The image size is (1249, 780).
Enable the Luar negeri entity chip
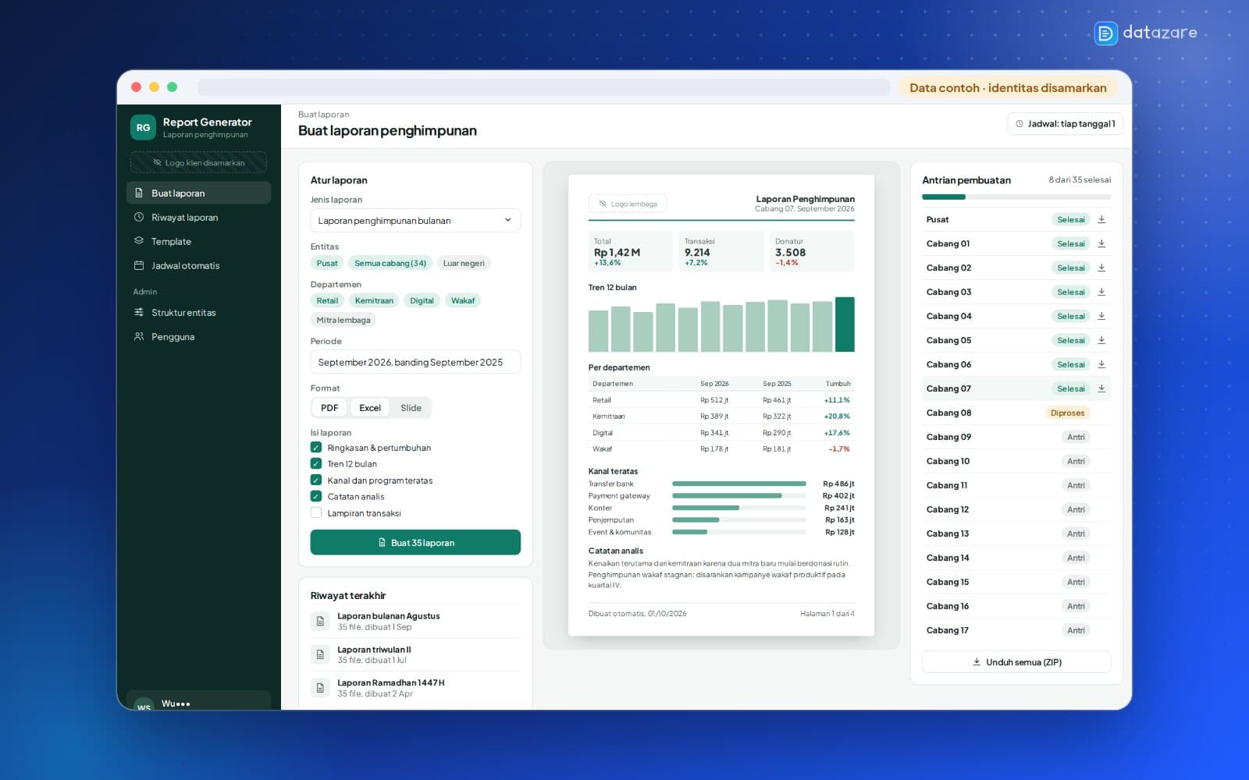click(x=464, y=263)
